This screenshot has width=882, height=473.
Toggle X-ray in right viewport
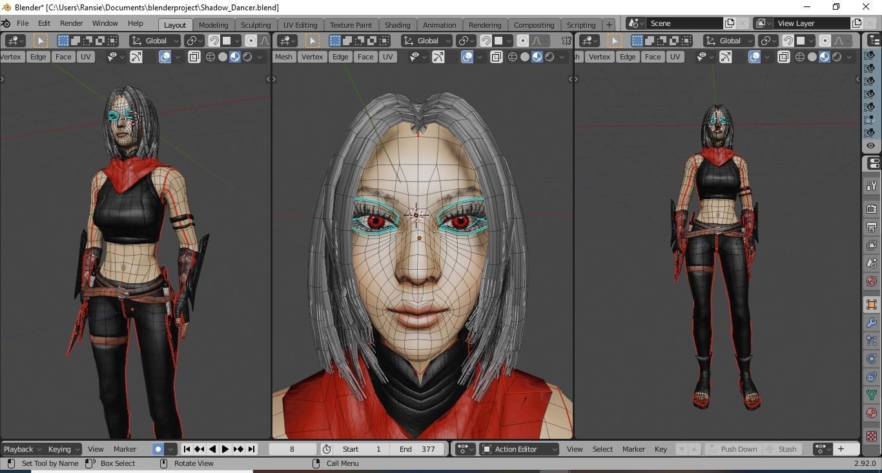click(x=783, y=57)
